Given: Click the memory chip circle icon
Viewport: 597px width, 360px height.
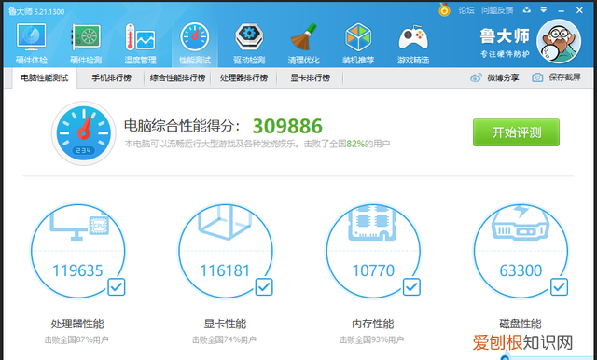Looking at the screenshot, I should pyautogui.click(x=373, y=251).
